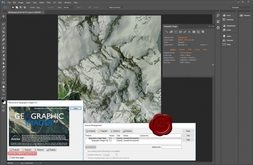Screen dimensions: 253x165
Task: Click the Machine ID input field
Action: (x=172, y=147)
